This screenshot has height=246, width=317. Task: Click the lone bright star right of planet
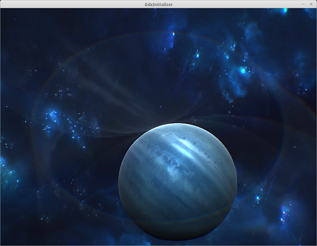257,198
